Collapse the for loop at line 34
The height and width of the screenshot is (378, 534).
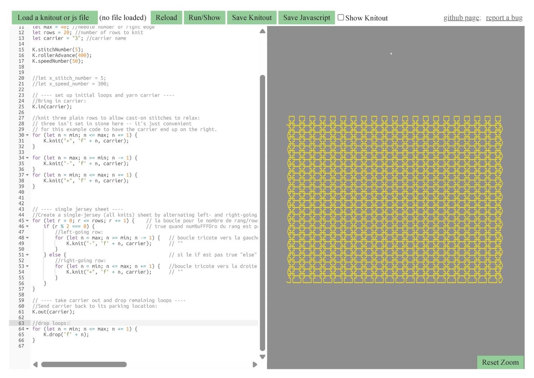[x=27, y=158]
